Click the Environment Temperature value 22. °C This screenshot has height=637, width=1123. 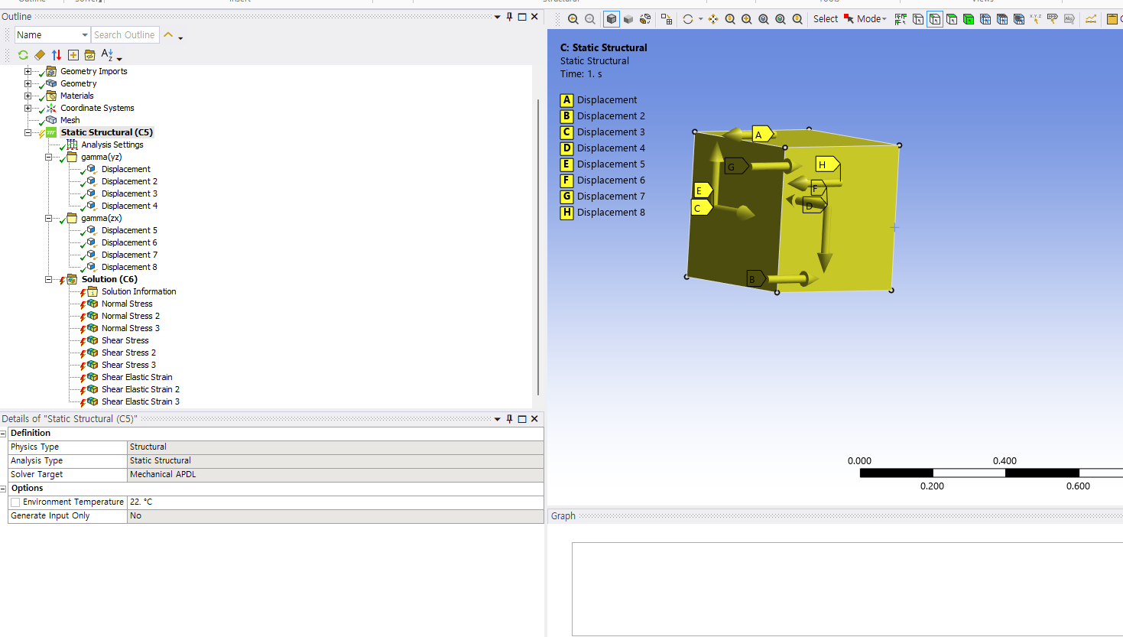[335, 502]
